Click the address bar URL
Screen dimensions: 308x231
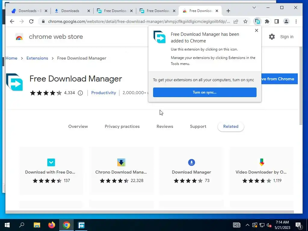(139, 21)
